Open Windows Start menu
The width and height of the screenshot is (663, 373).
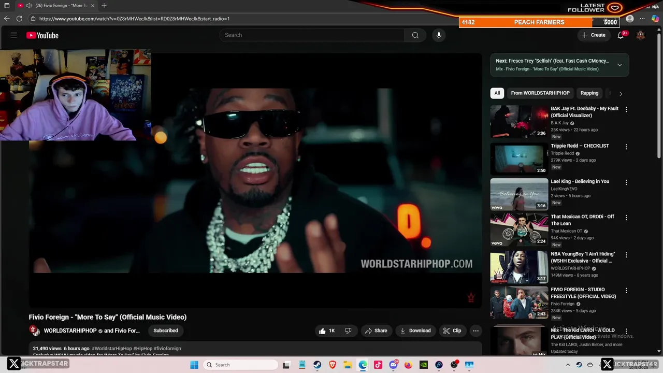[194, 365]
